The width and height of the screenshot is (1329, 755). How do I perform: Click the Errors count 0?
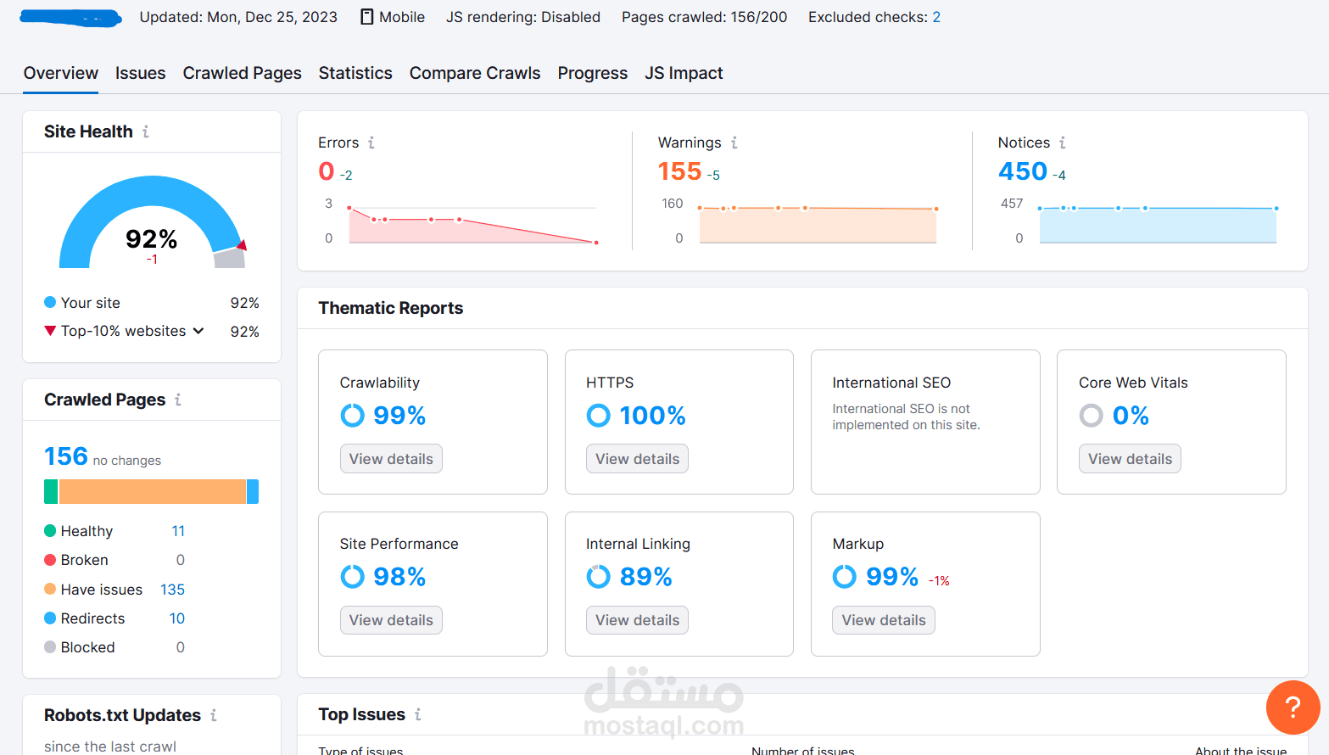(x=327, y=171)
